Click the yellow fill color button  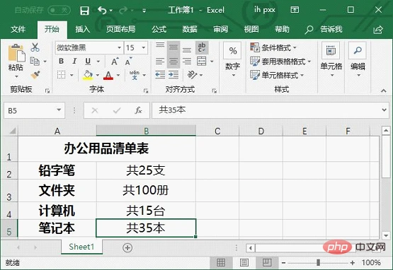click(88, 75)
